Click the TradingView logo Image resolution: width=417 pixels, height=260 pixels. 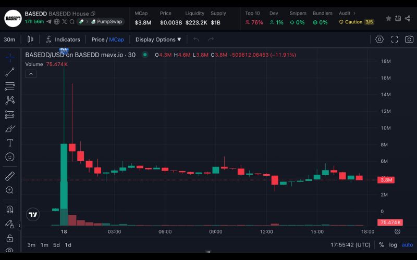pyautogui.click(x=33, y=214)
